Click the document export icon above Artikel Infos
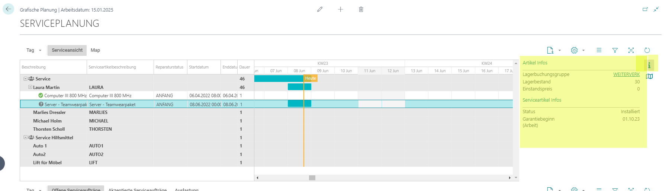669x191 pixels. tap(550, 50)
